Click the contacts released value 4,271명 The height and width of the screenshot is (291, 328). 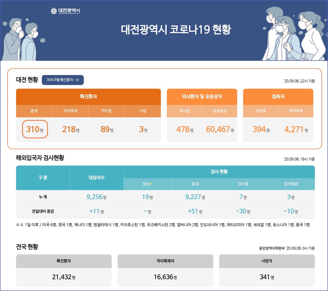click(296, 129)
